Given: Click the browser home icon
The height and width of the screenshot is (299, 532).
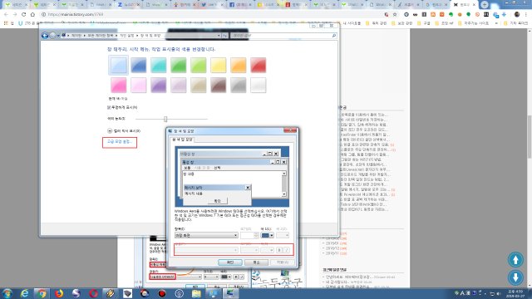Looking at the screenshot, I should click(32, 14).
